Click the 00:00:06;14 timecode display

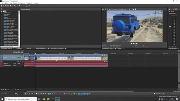click(x=18, y=52)
